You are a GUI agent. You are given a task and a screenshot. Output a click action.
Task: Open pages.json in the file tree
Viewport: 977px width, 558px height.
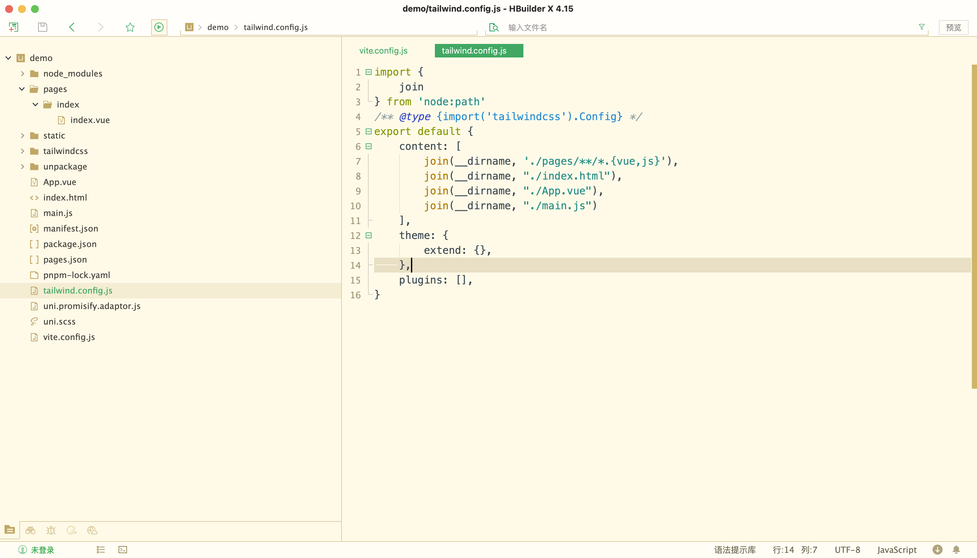pos(65,259)
